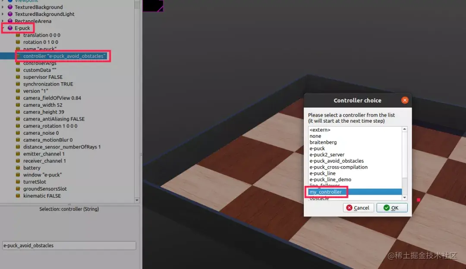Click the RectangleArena node sphere icon
This screenshot has height=269, width=466.
coord(10,21)
